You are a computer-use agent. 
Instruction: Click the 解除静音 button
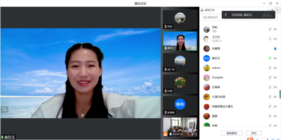pos(232,133)
